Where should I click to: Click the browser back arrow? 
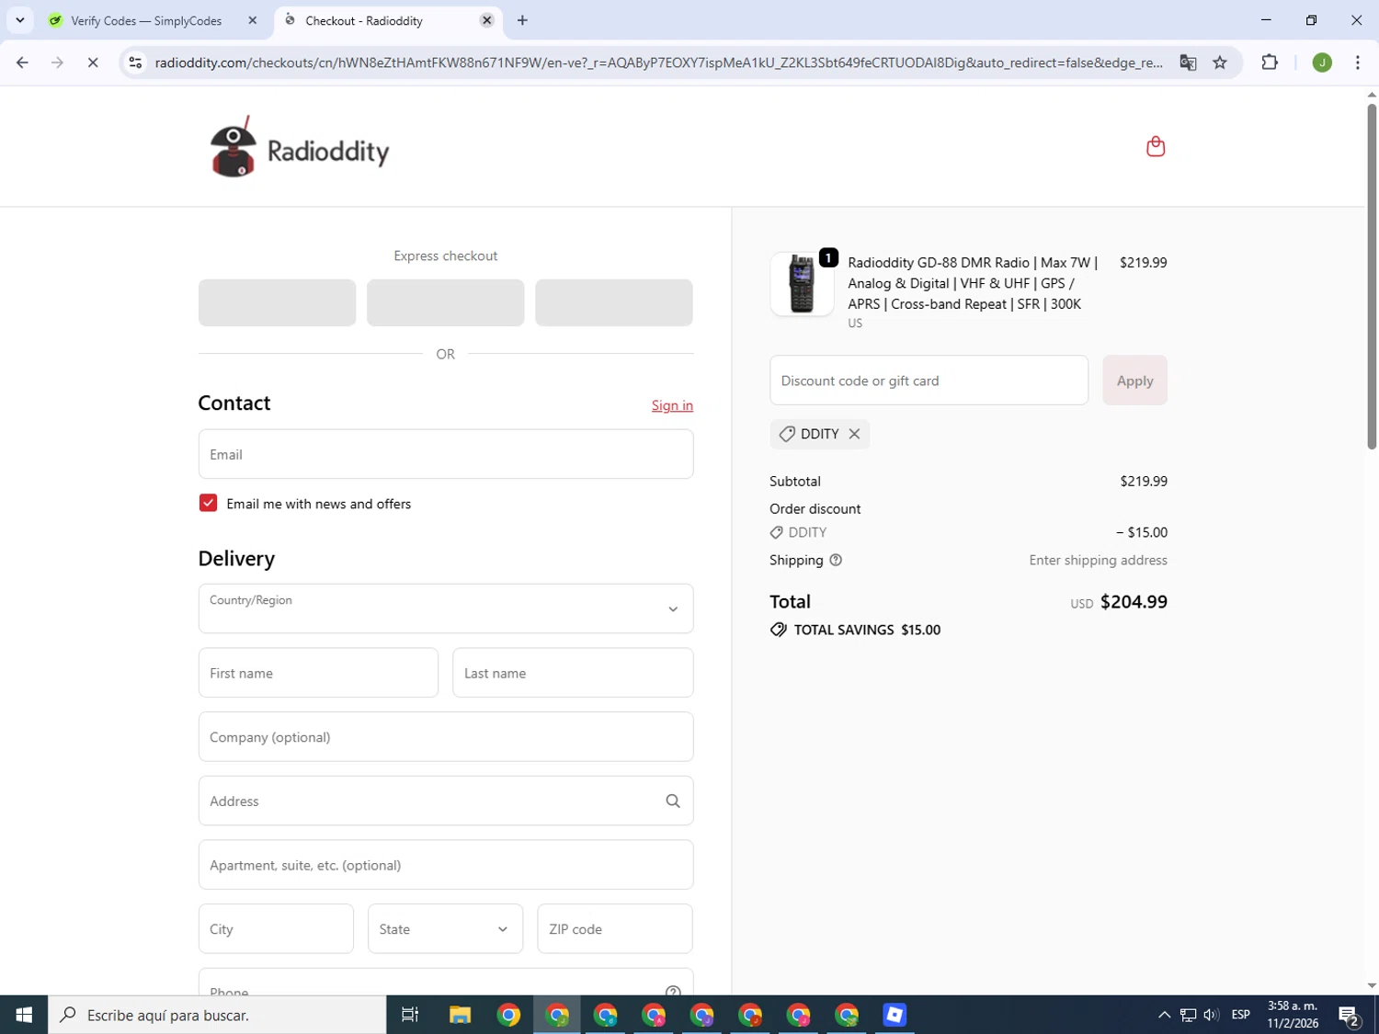(x=22, y=62)
